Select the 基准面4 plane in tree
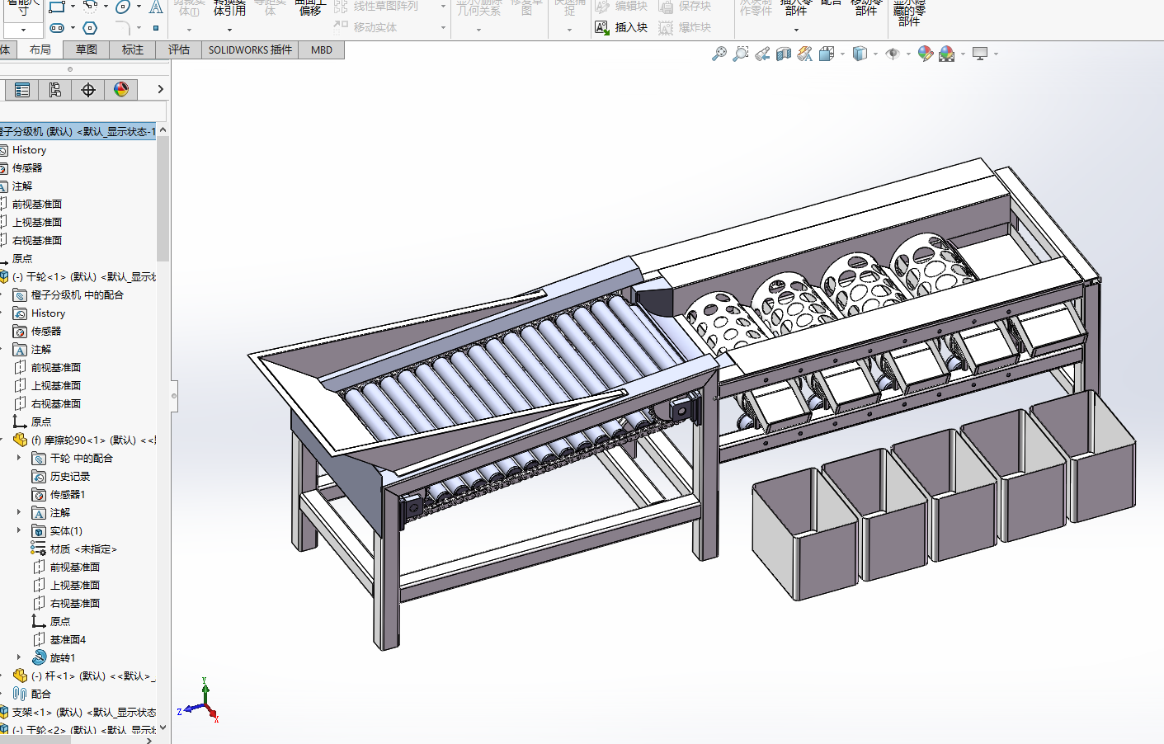This screenshot has width=1164, height=744. 68,639
